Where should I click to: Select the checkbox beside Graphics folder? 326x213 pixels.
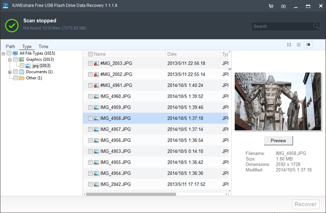click(15, 59)
